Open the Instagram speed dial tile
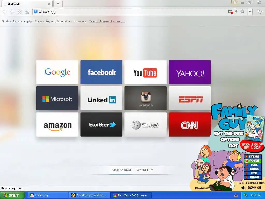This screenshot has width=265, height=199. point(145,98)
